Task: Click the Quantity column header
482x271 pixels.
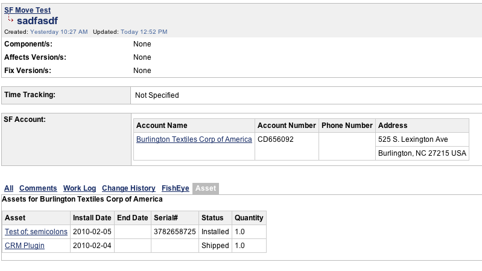Action: [249, 218]
